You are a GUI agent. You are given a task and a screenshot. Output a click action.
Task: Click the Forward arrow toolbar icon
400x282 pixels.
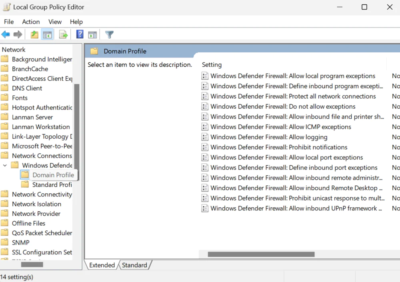coord(18,34)
